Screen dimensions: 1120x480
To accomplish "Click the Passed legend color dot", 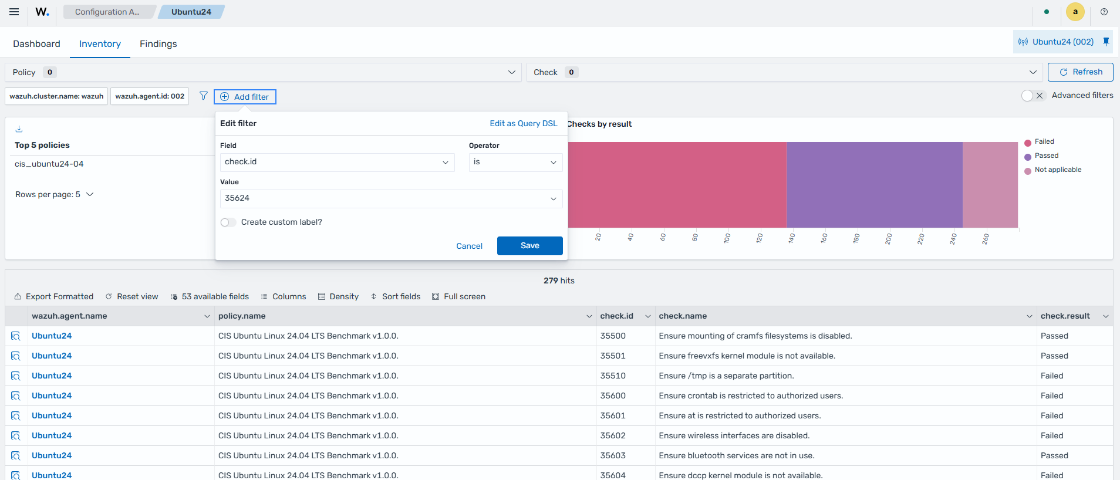I will click(x=1028, y=157).
